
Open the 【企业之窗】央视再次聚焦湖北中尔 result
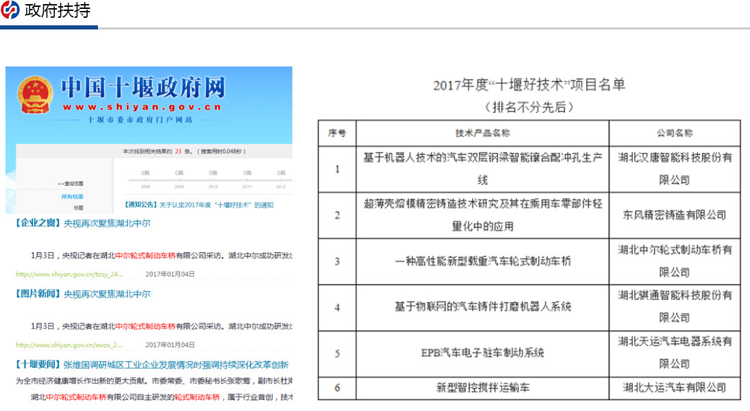[x=83, y=223]
